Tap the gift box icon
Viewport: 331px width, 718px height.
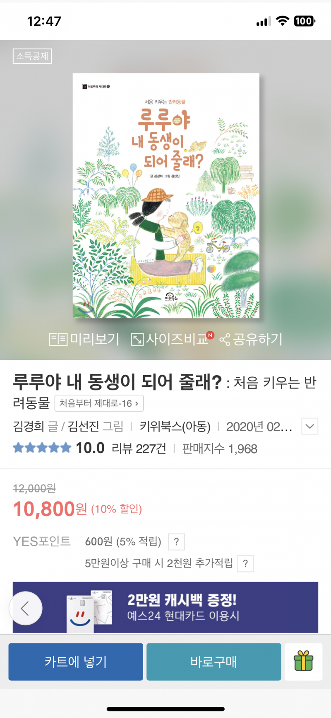[x=303, y=661]
